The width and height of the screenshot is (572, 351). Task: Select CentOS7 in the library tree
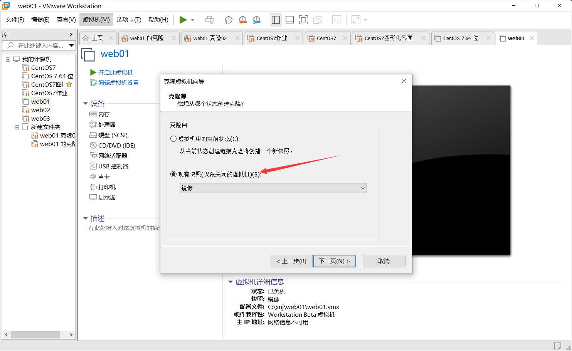click(43, 68)
